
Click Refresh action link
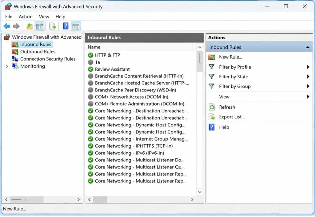point(227,107)
